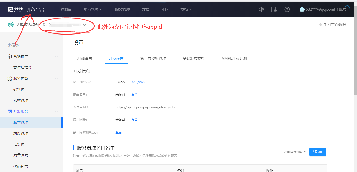357x172 pixels.
Task: Open 代码托管 in the sidebar
Action: [x=21, y=166]
